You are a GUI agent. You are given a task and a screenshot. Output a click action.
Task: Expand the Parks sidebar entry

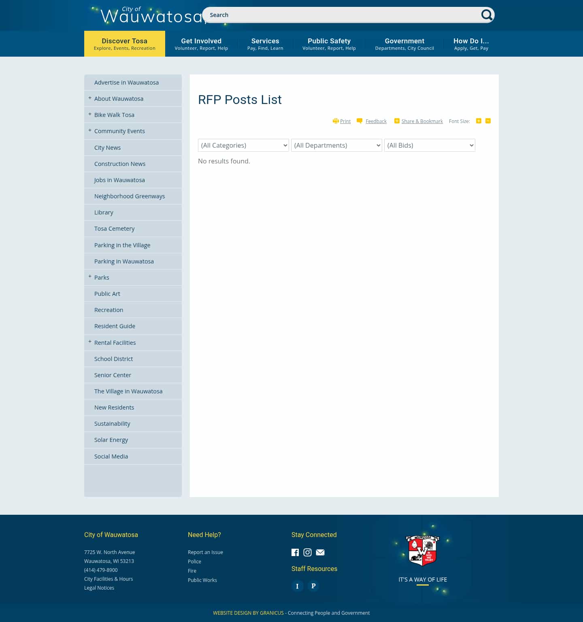coord(89,277)
